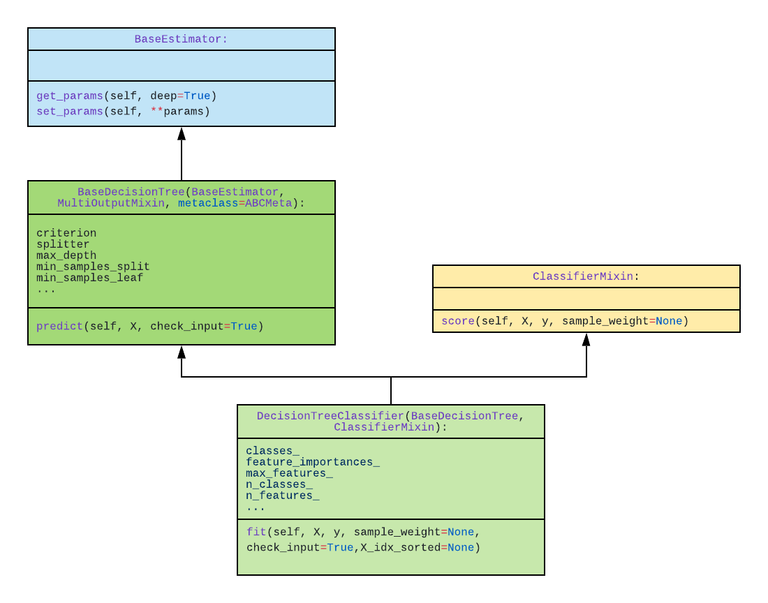Image resolution: width=768 pixels, height=603 pixels.
Task: Click the arrow linking BaseDecisionTree to BaseEstimator
Action: click(x=182, y=155)
